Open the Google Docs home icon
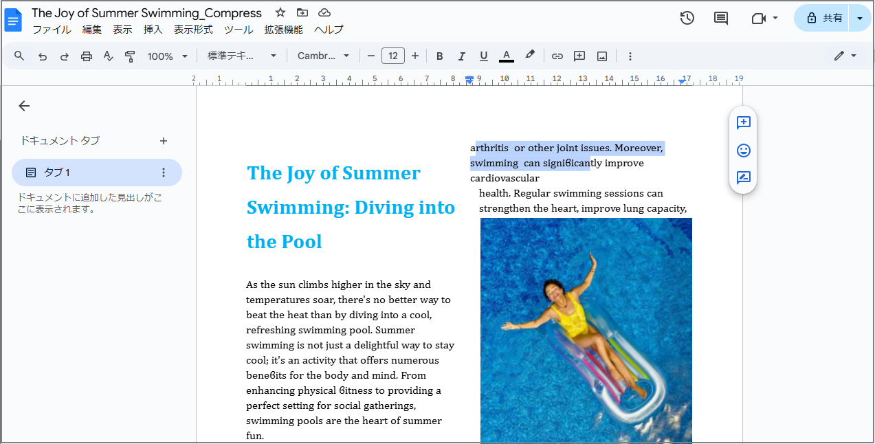The height and width of the screenshot is (444, 875). click(x=13, y=20)
